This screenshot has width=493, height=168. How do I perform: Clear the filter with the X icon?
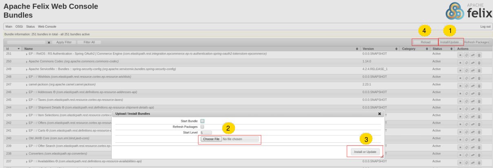coord(49,42)
